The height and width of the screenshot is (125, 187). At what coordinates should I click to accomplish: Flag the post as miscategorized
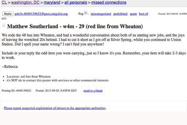coord(101,14)
